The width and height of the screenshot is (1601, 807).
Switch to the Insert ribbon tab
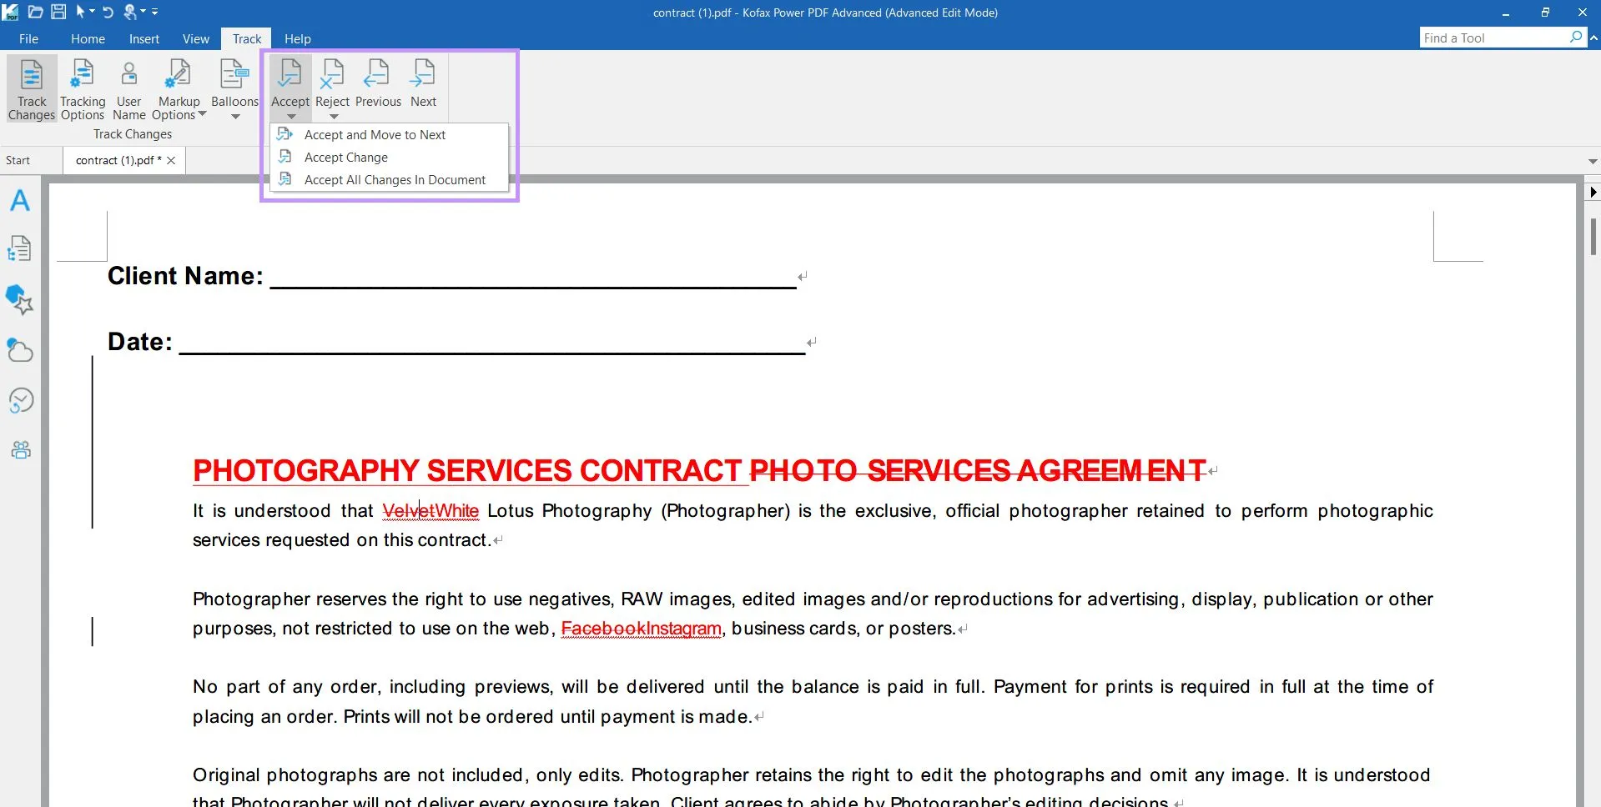pos(143,38)
